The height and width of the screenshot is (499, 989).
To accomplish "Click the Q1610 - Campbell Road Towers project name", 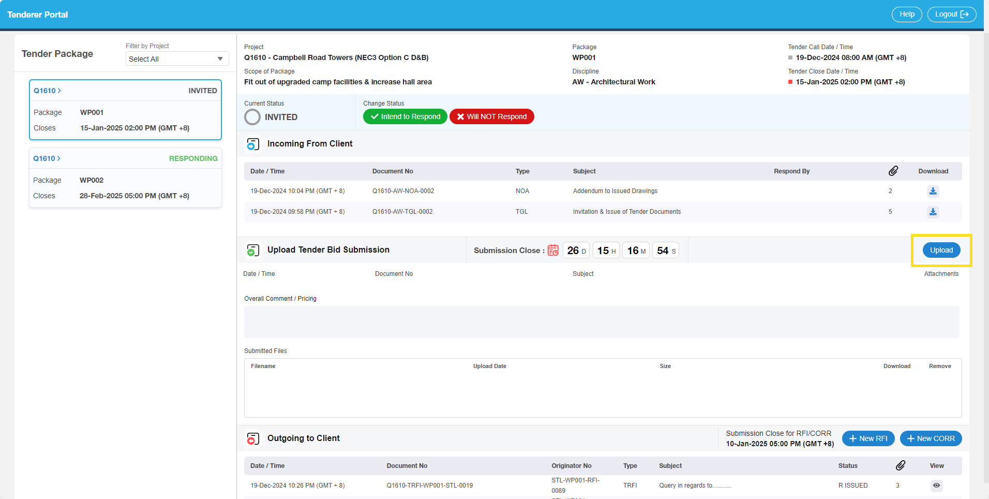I will (336, 57).
